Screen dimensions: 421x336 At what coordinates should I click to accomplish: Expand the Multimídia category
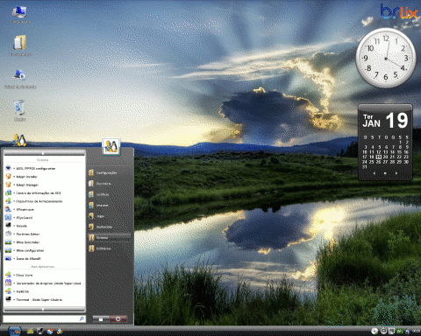[110, 227]
